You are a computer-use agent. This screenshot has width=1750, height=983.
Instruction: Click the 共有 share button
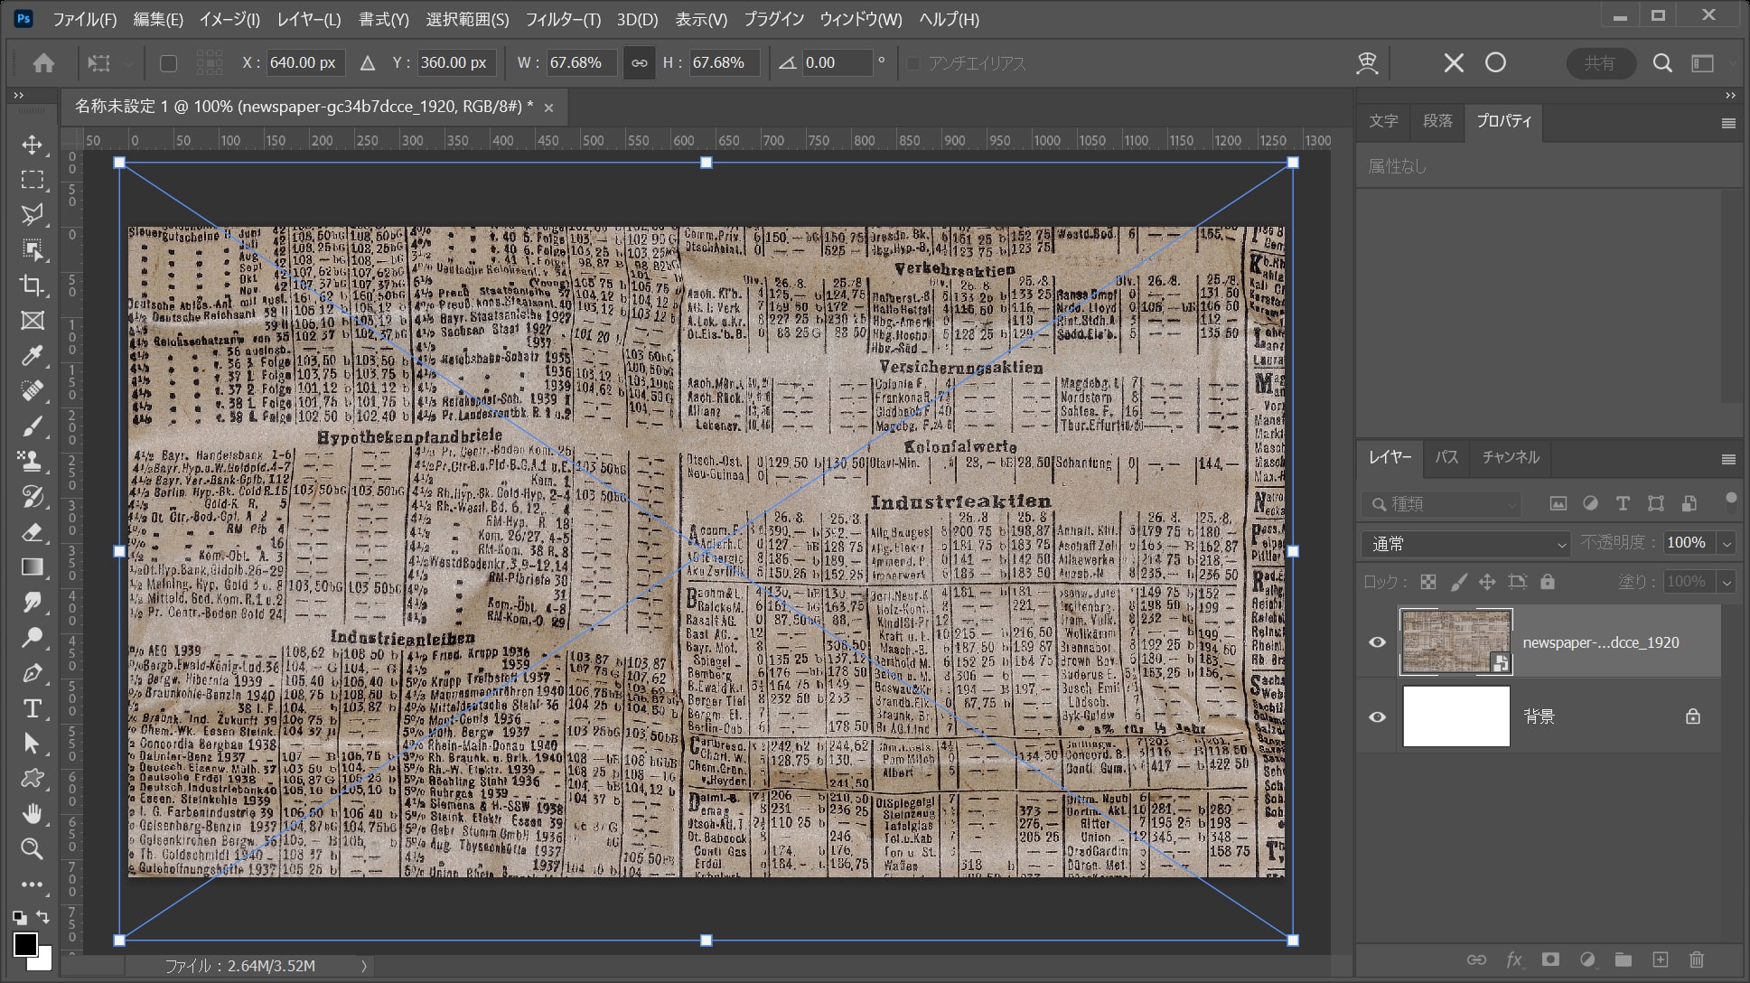coord(1600,63)
